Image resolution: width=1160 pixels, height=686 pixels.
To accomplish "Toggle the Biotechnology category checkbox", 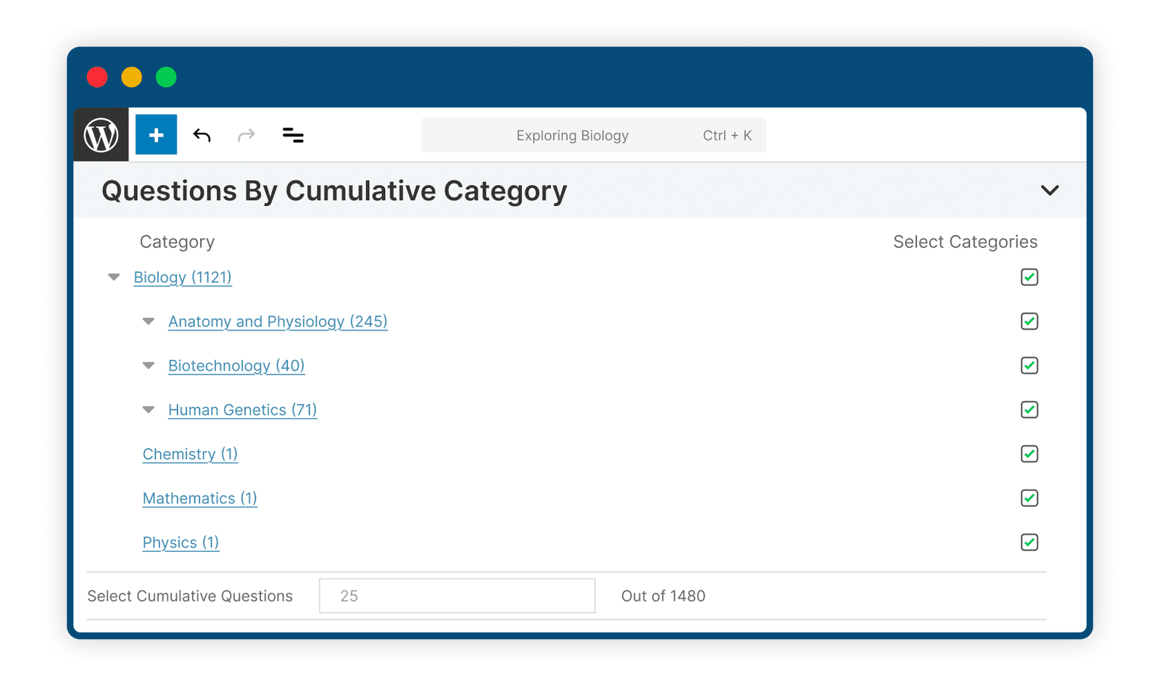I will point(1029,365).
